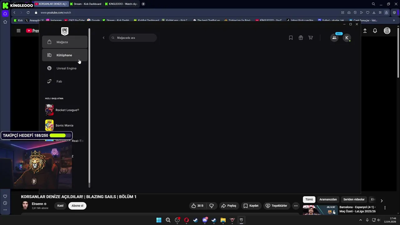The height and width of the screenshot is (225, 400).
Task: Open Discord from taskbar
Action: [205, 220]
